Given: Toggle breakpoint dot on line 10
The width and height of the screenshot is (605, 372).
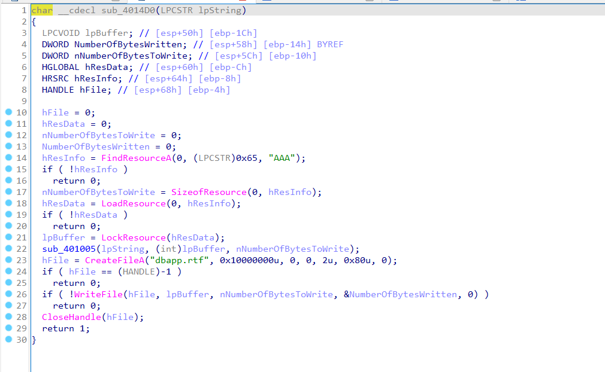Looking at the screenshot, I should click(8, 112).
